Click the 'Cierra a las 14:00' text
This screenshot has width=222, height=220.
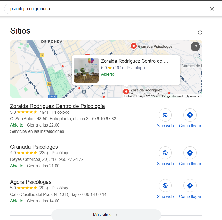coord(43,201)
